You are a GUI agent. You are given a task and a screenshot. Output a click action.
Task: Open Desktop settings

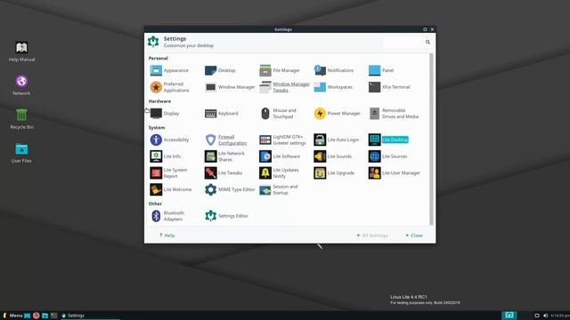pos(220,70)
